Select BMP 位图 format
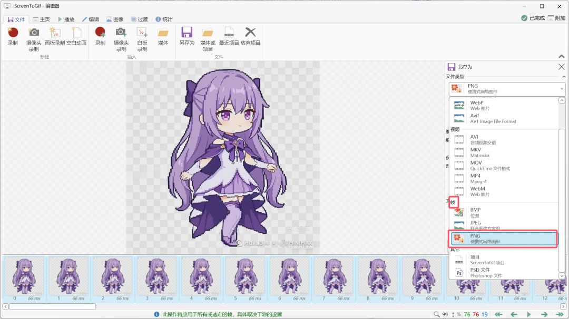 (504, 212)
